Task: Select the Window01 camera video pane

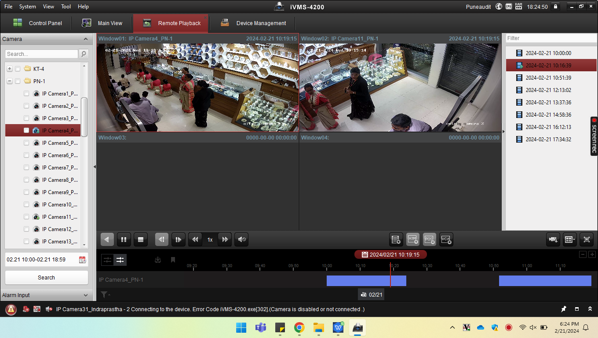Action: (x=197, y=88)
